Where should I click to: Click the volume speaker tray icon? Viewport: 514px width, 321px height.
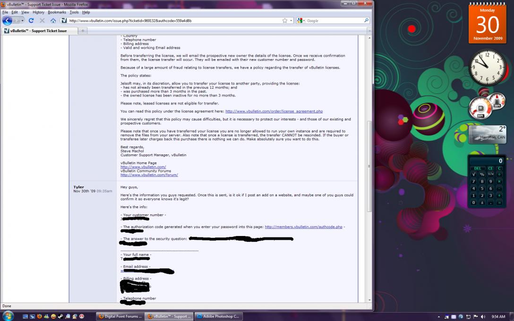[483, 316]
